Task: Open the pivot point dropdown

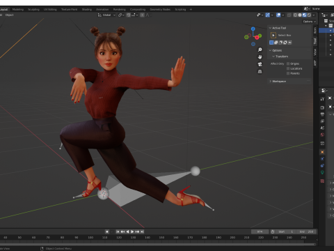Action: point(121,15)
